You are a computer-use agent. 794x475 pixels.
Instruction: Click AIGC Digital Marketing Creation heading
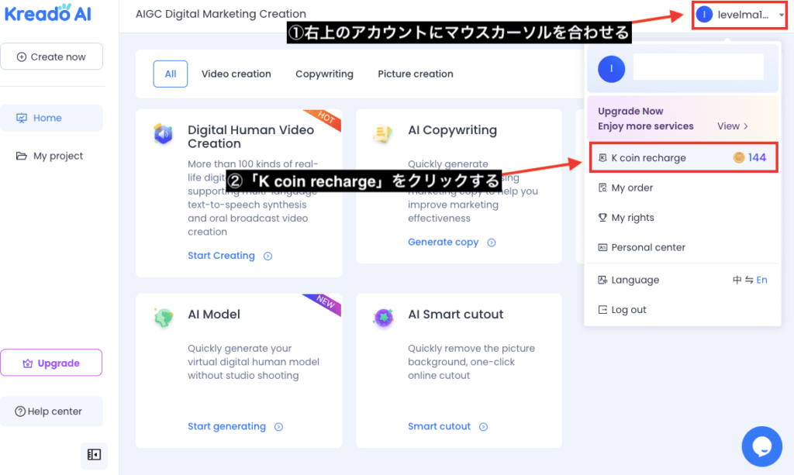pyautogui.click(x=221, y=14)
